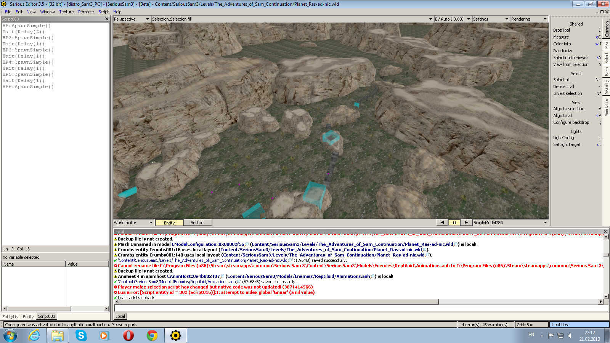The image size is (610, 343).
Task: Open Perforce menu
Action: pos(86,12)
